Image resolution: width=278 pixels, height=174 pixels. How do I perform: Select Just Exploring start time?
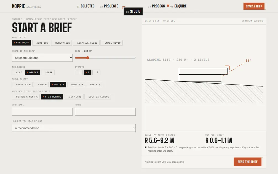(98, 97)
